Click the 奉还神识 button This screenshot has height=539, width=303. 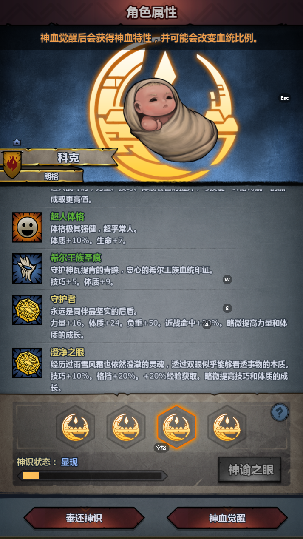tap(84, 519)
